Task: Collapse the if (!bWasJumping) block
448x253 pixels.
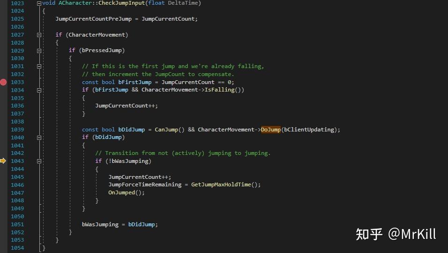Action: pyautogui.click(x=39, y=161)
